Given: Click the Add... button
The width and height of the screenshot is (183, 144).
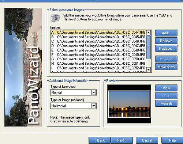Looking at the screenshot, I should pyautogui.click(x=166, y=33).
